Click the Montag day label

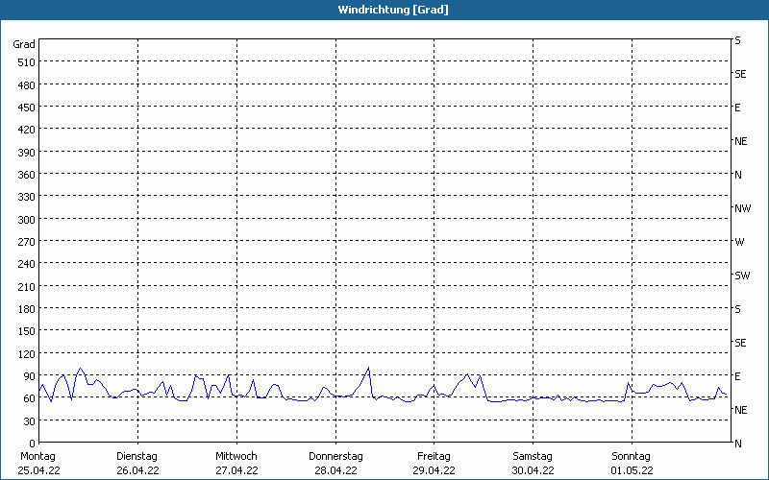[38, 457]
